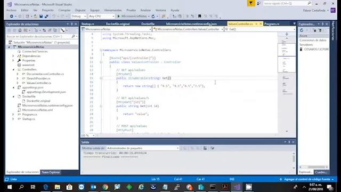Select the Servidores node in the Azure explorer panel
Viewport: 341px width, 192px height.
click(x=306, y=45)
